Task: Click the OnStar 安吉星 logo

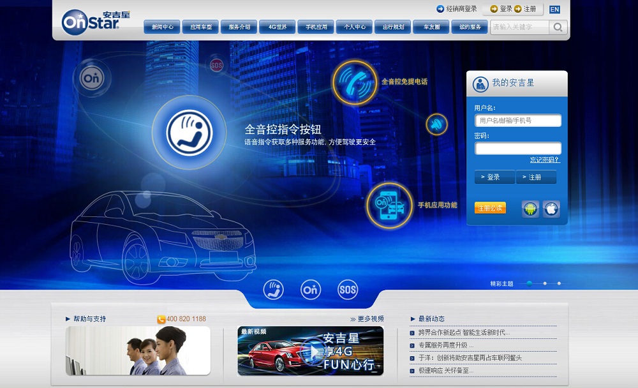Action: pyautogui.click(x=96, y=22)
